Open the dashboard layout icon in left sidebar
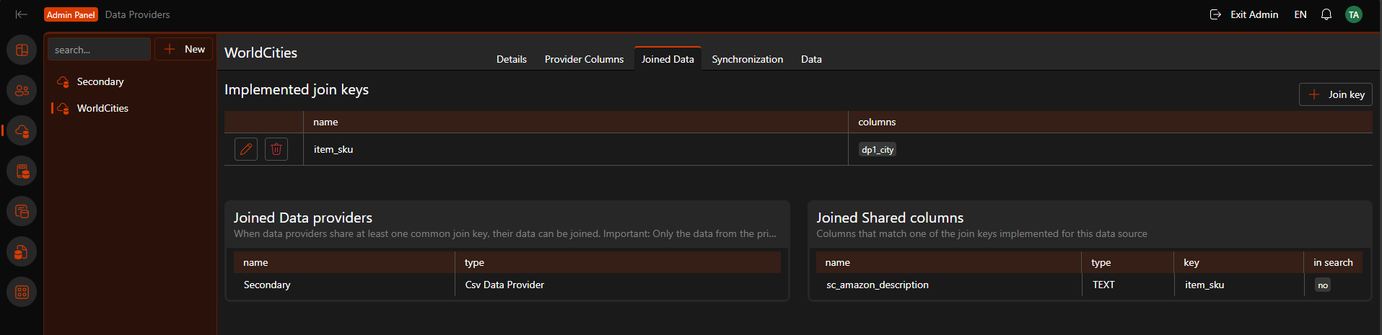This screenshot has height=335, width=1382. (x=22, y=50)
